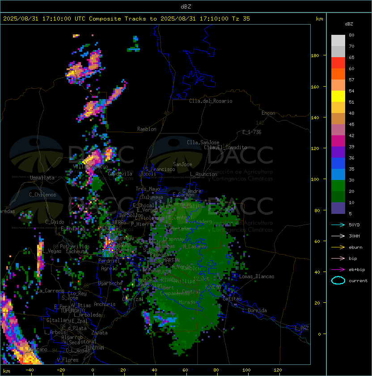The height and width of the screenshot is (376, 372).
Task: Select the magenta swatch between 42 and 39
Action: (x=338, y=141)
